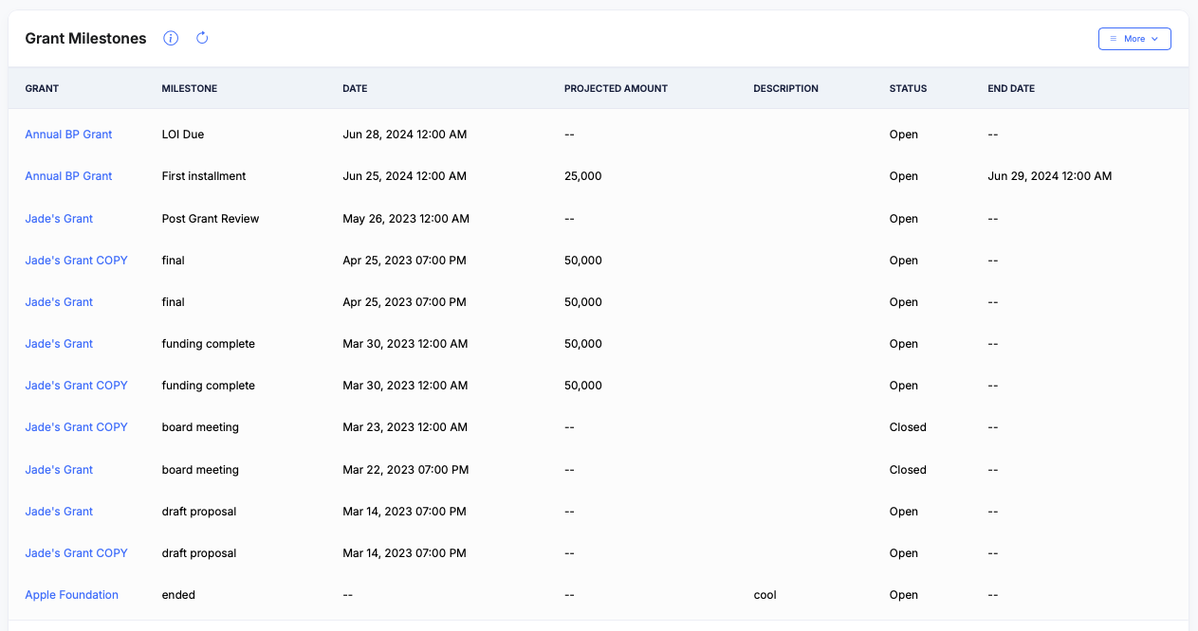Screen dimensions: 1198x631
Task: Click the END DATE column header
Action: [x=1011, y=88]
